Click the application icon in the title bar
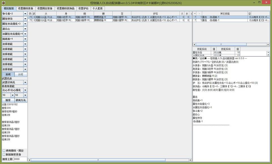 pyautogui.click(x=3, y=3)
